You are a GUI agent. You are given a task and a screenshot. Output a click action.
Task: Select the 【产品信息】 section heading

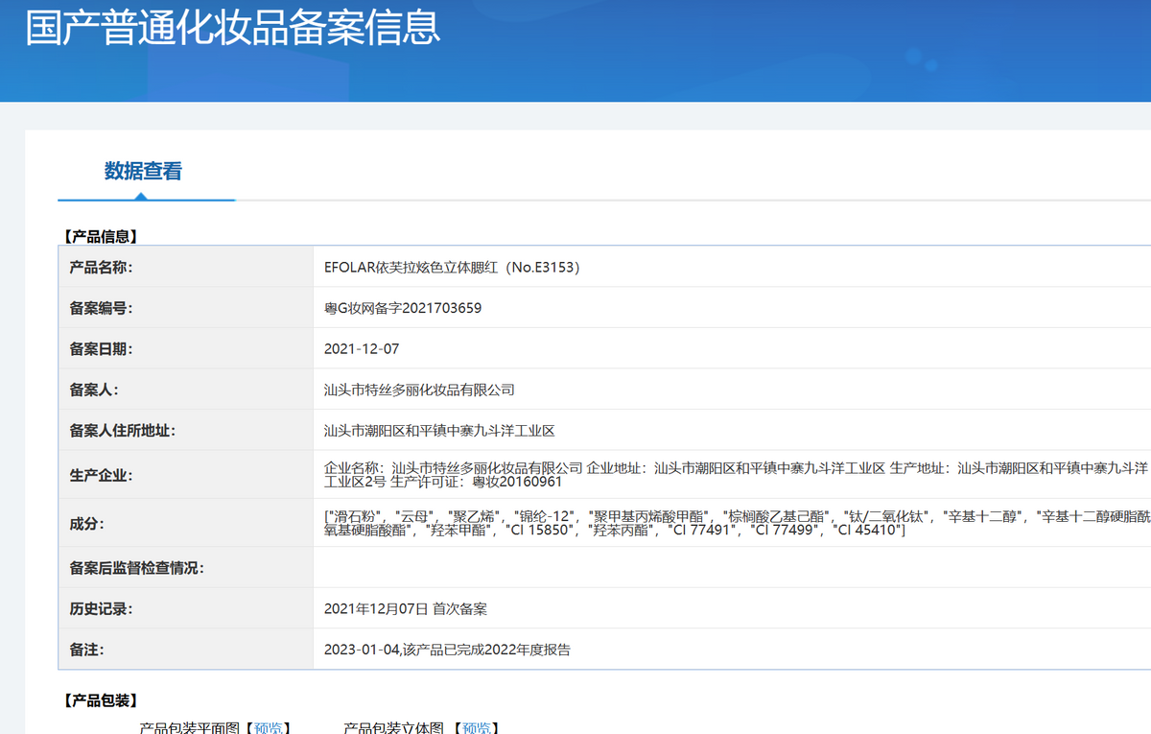[x=100, y=236]
